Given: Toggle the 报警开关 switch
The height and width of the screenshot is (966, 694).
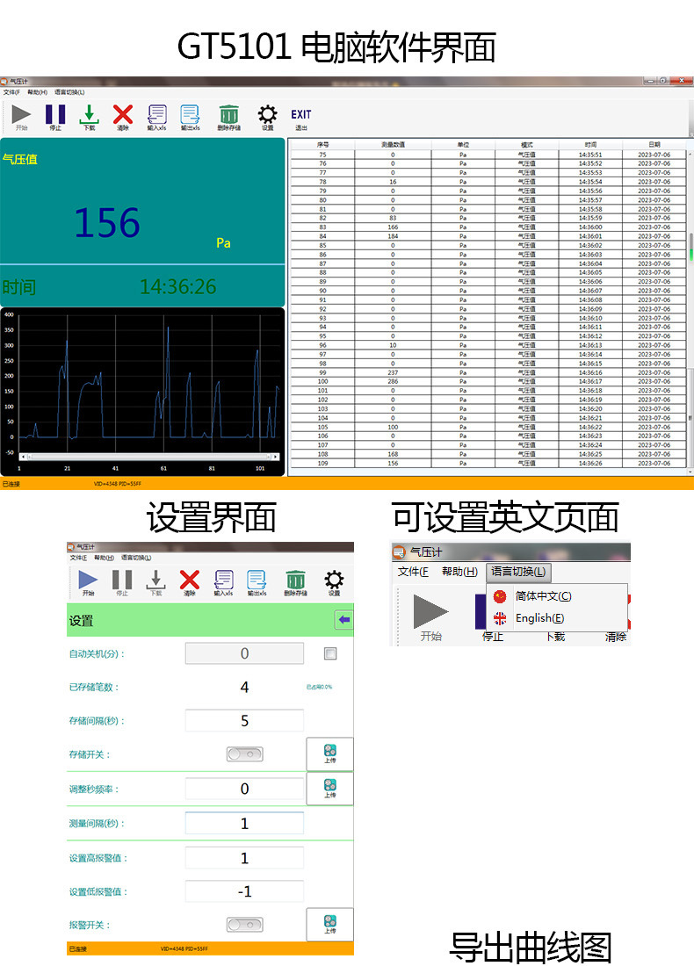Looking at the screenshot, I should click(245, 925).
